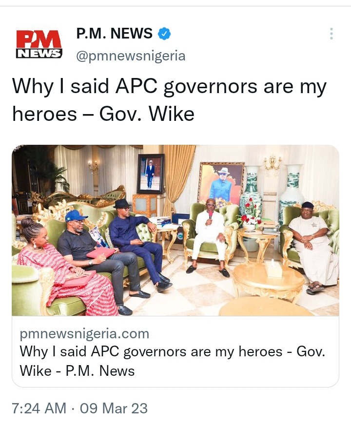Open the card headline about APC governors
This screenshot has width=351, height=427.
point(172,361)
